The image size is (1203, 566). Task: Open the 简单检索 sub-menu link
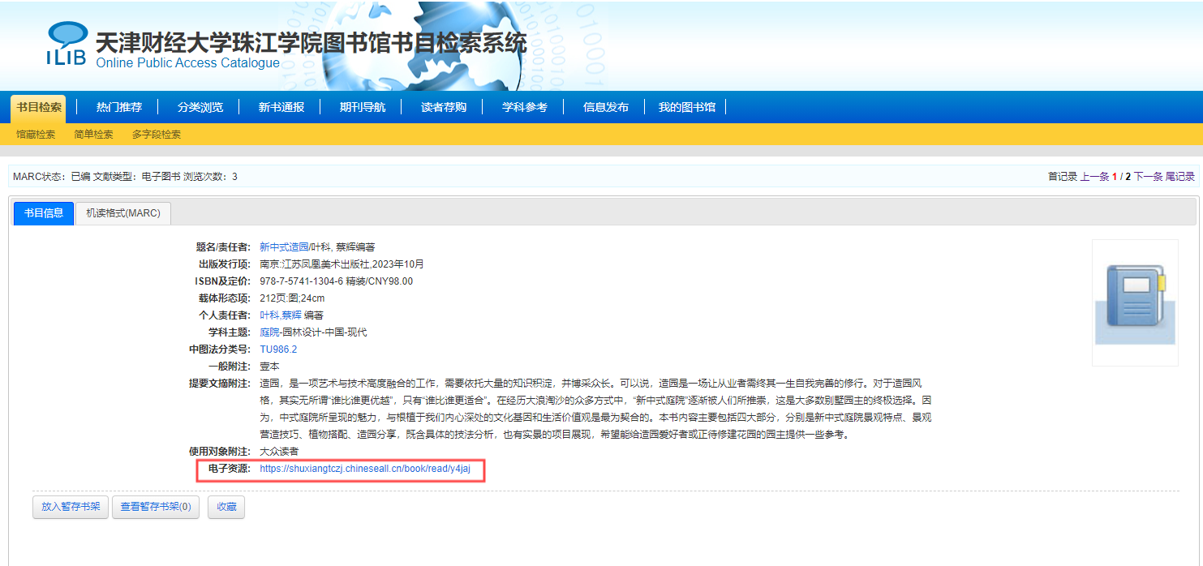93,135
